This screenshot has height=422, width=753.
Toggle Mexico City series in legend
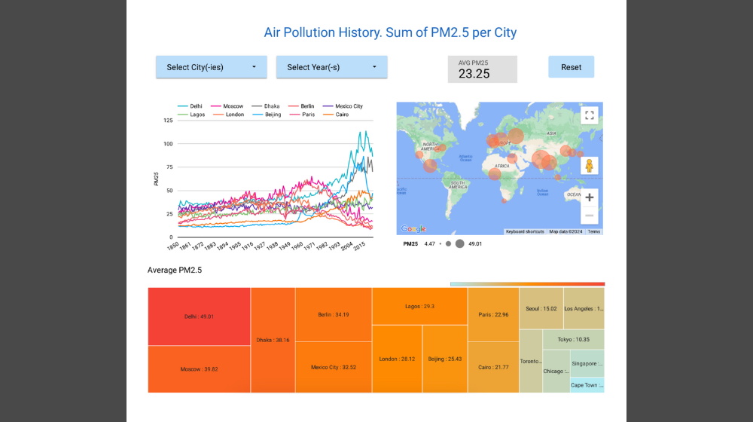343,106
